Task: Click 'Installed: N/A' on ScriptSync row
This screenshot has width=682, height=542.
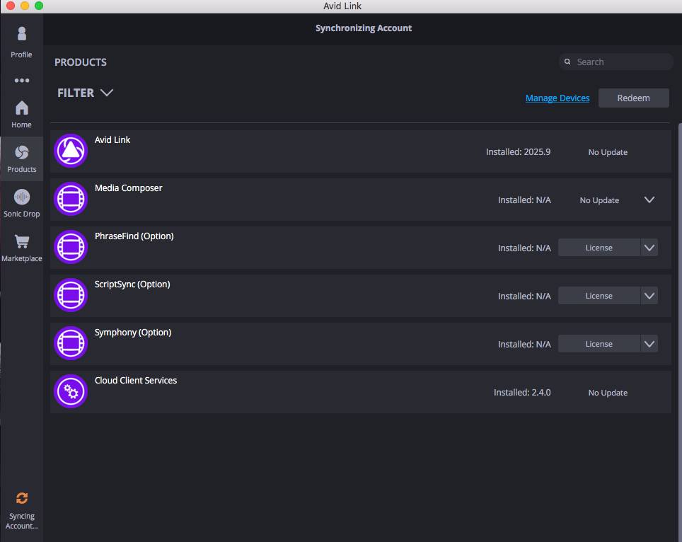Action: (524, 296)
